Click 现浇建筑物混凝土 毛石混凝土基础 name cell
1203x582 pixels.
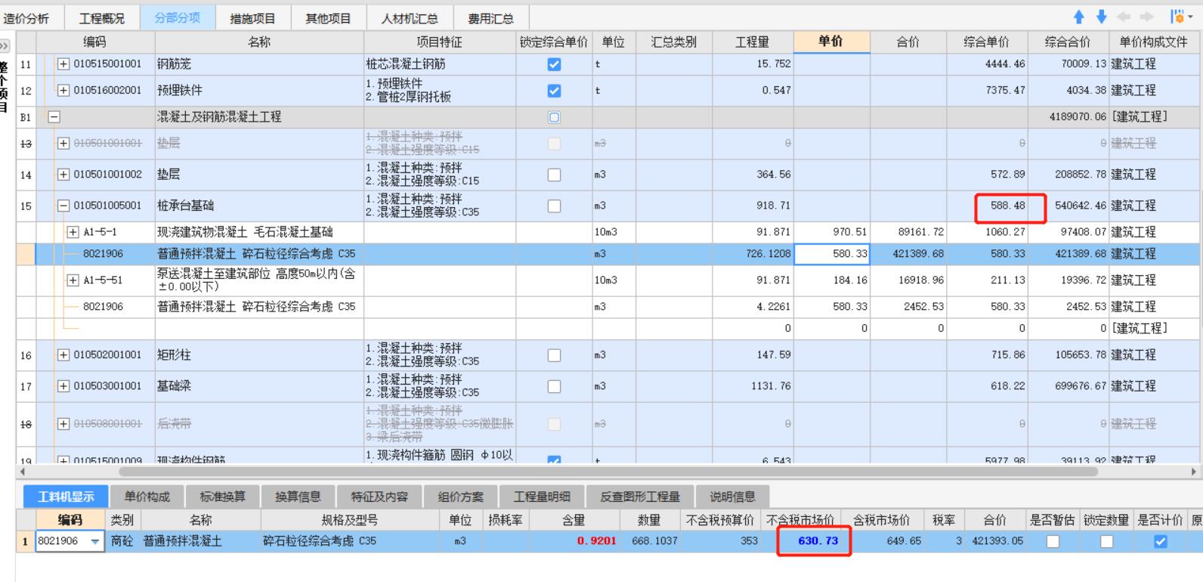click(259, 232)
